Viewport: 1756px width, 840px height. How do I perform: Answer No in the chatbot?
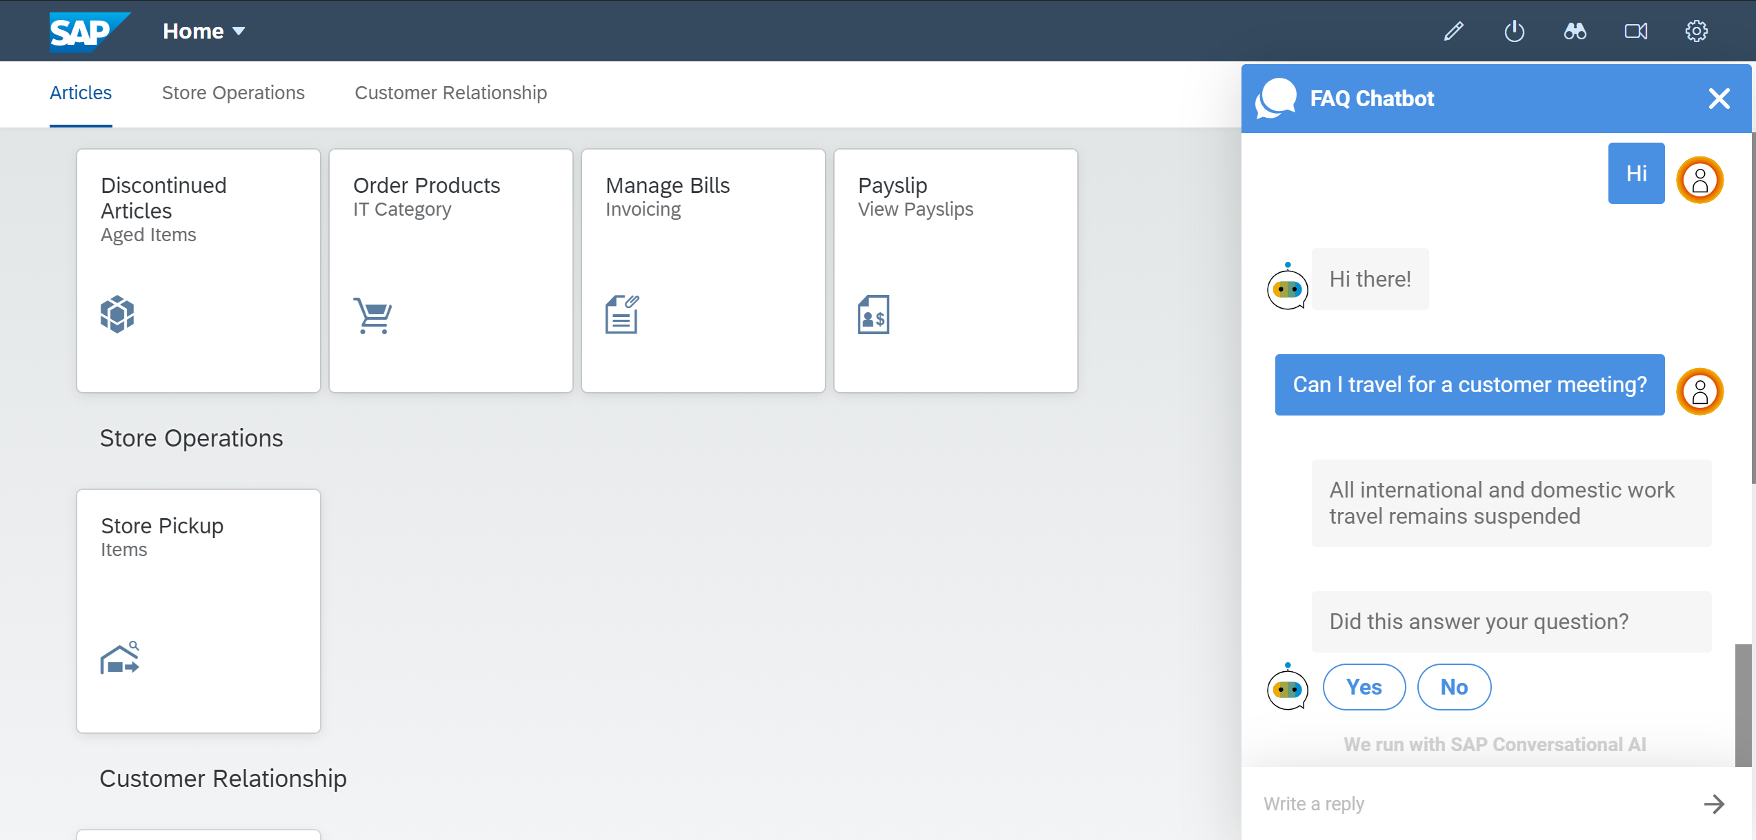coord(1454,687)
